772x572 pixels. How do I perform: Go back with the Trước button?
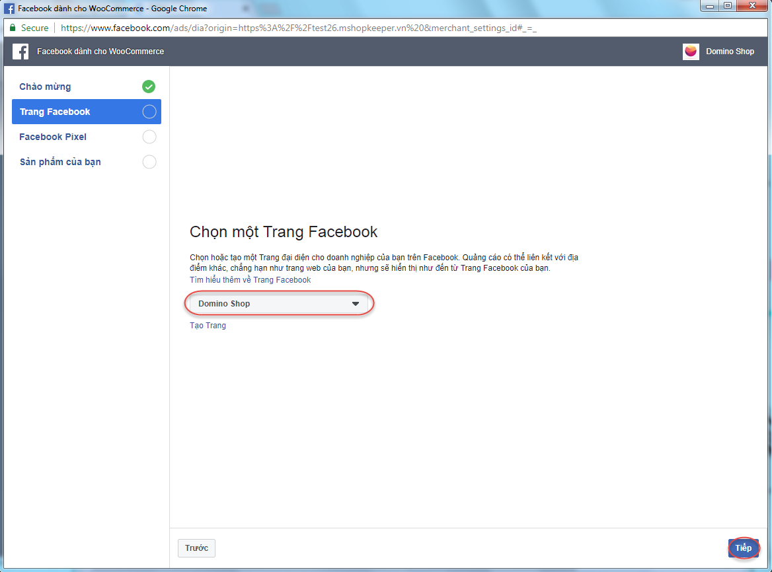(196, 548)
